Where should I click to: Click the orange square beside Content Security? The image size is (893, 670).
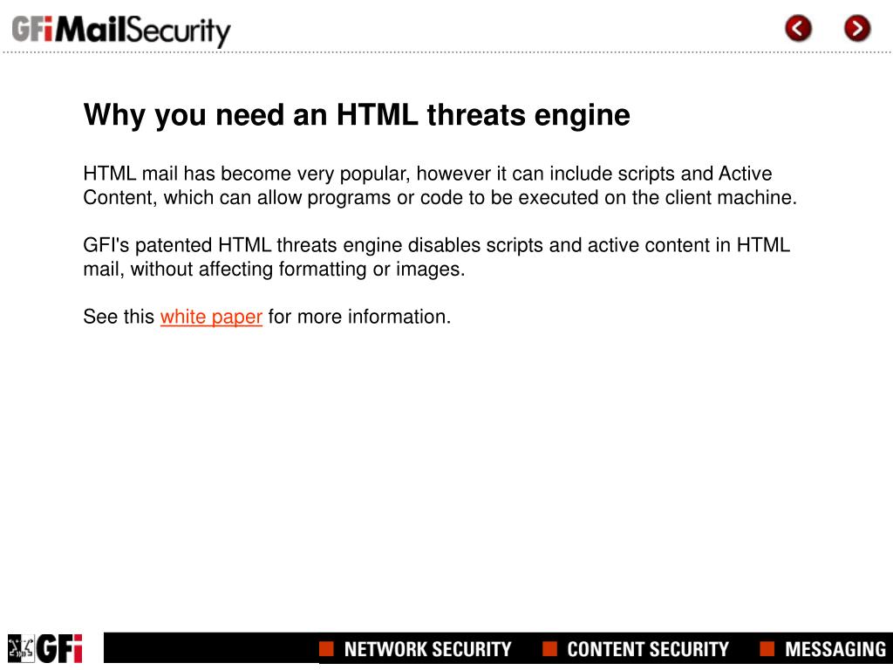[549, 648]
